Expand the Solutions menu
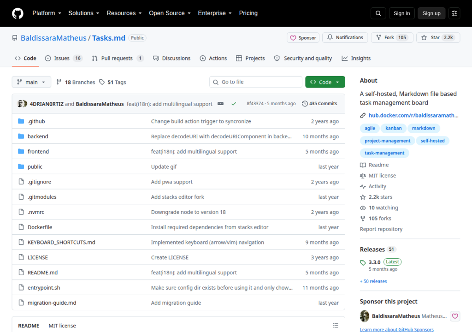The height and width of the screenshot is (332, 472). [x=84, y=13]
